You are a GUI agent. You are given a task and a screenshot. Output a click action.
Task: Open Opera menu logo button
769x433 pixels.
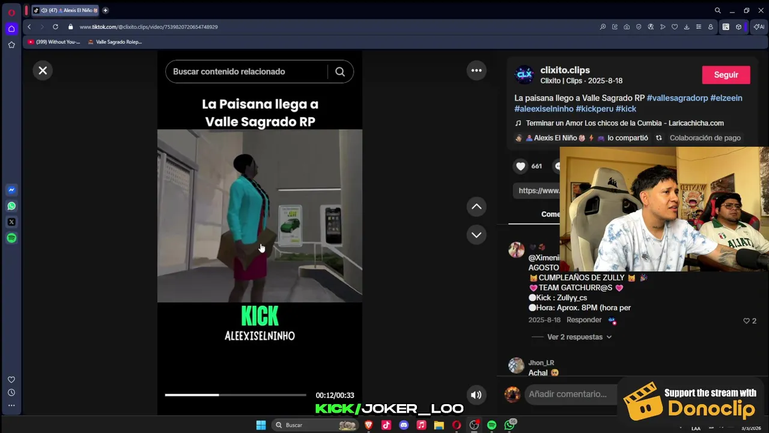click(x=11, y=13)
